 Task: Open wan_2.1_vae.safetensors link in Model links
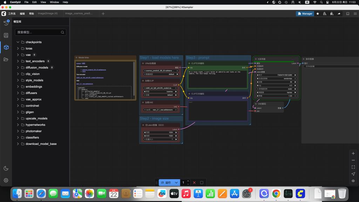coord(85,84)
